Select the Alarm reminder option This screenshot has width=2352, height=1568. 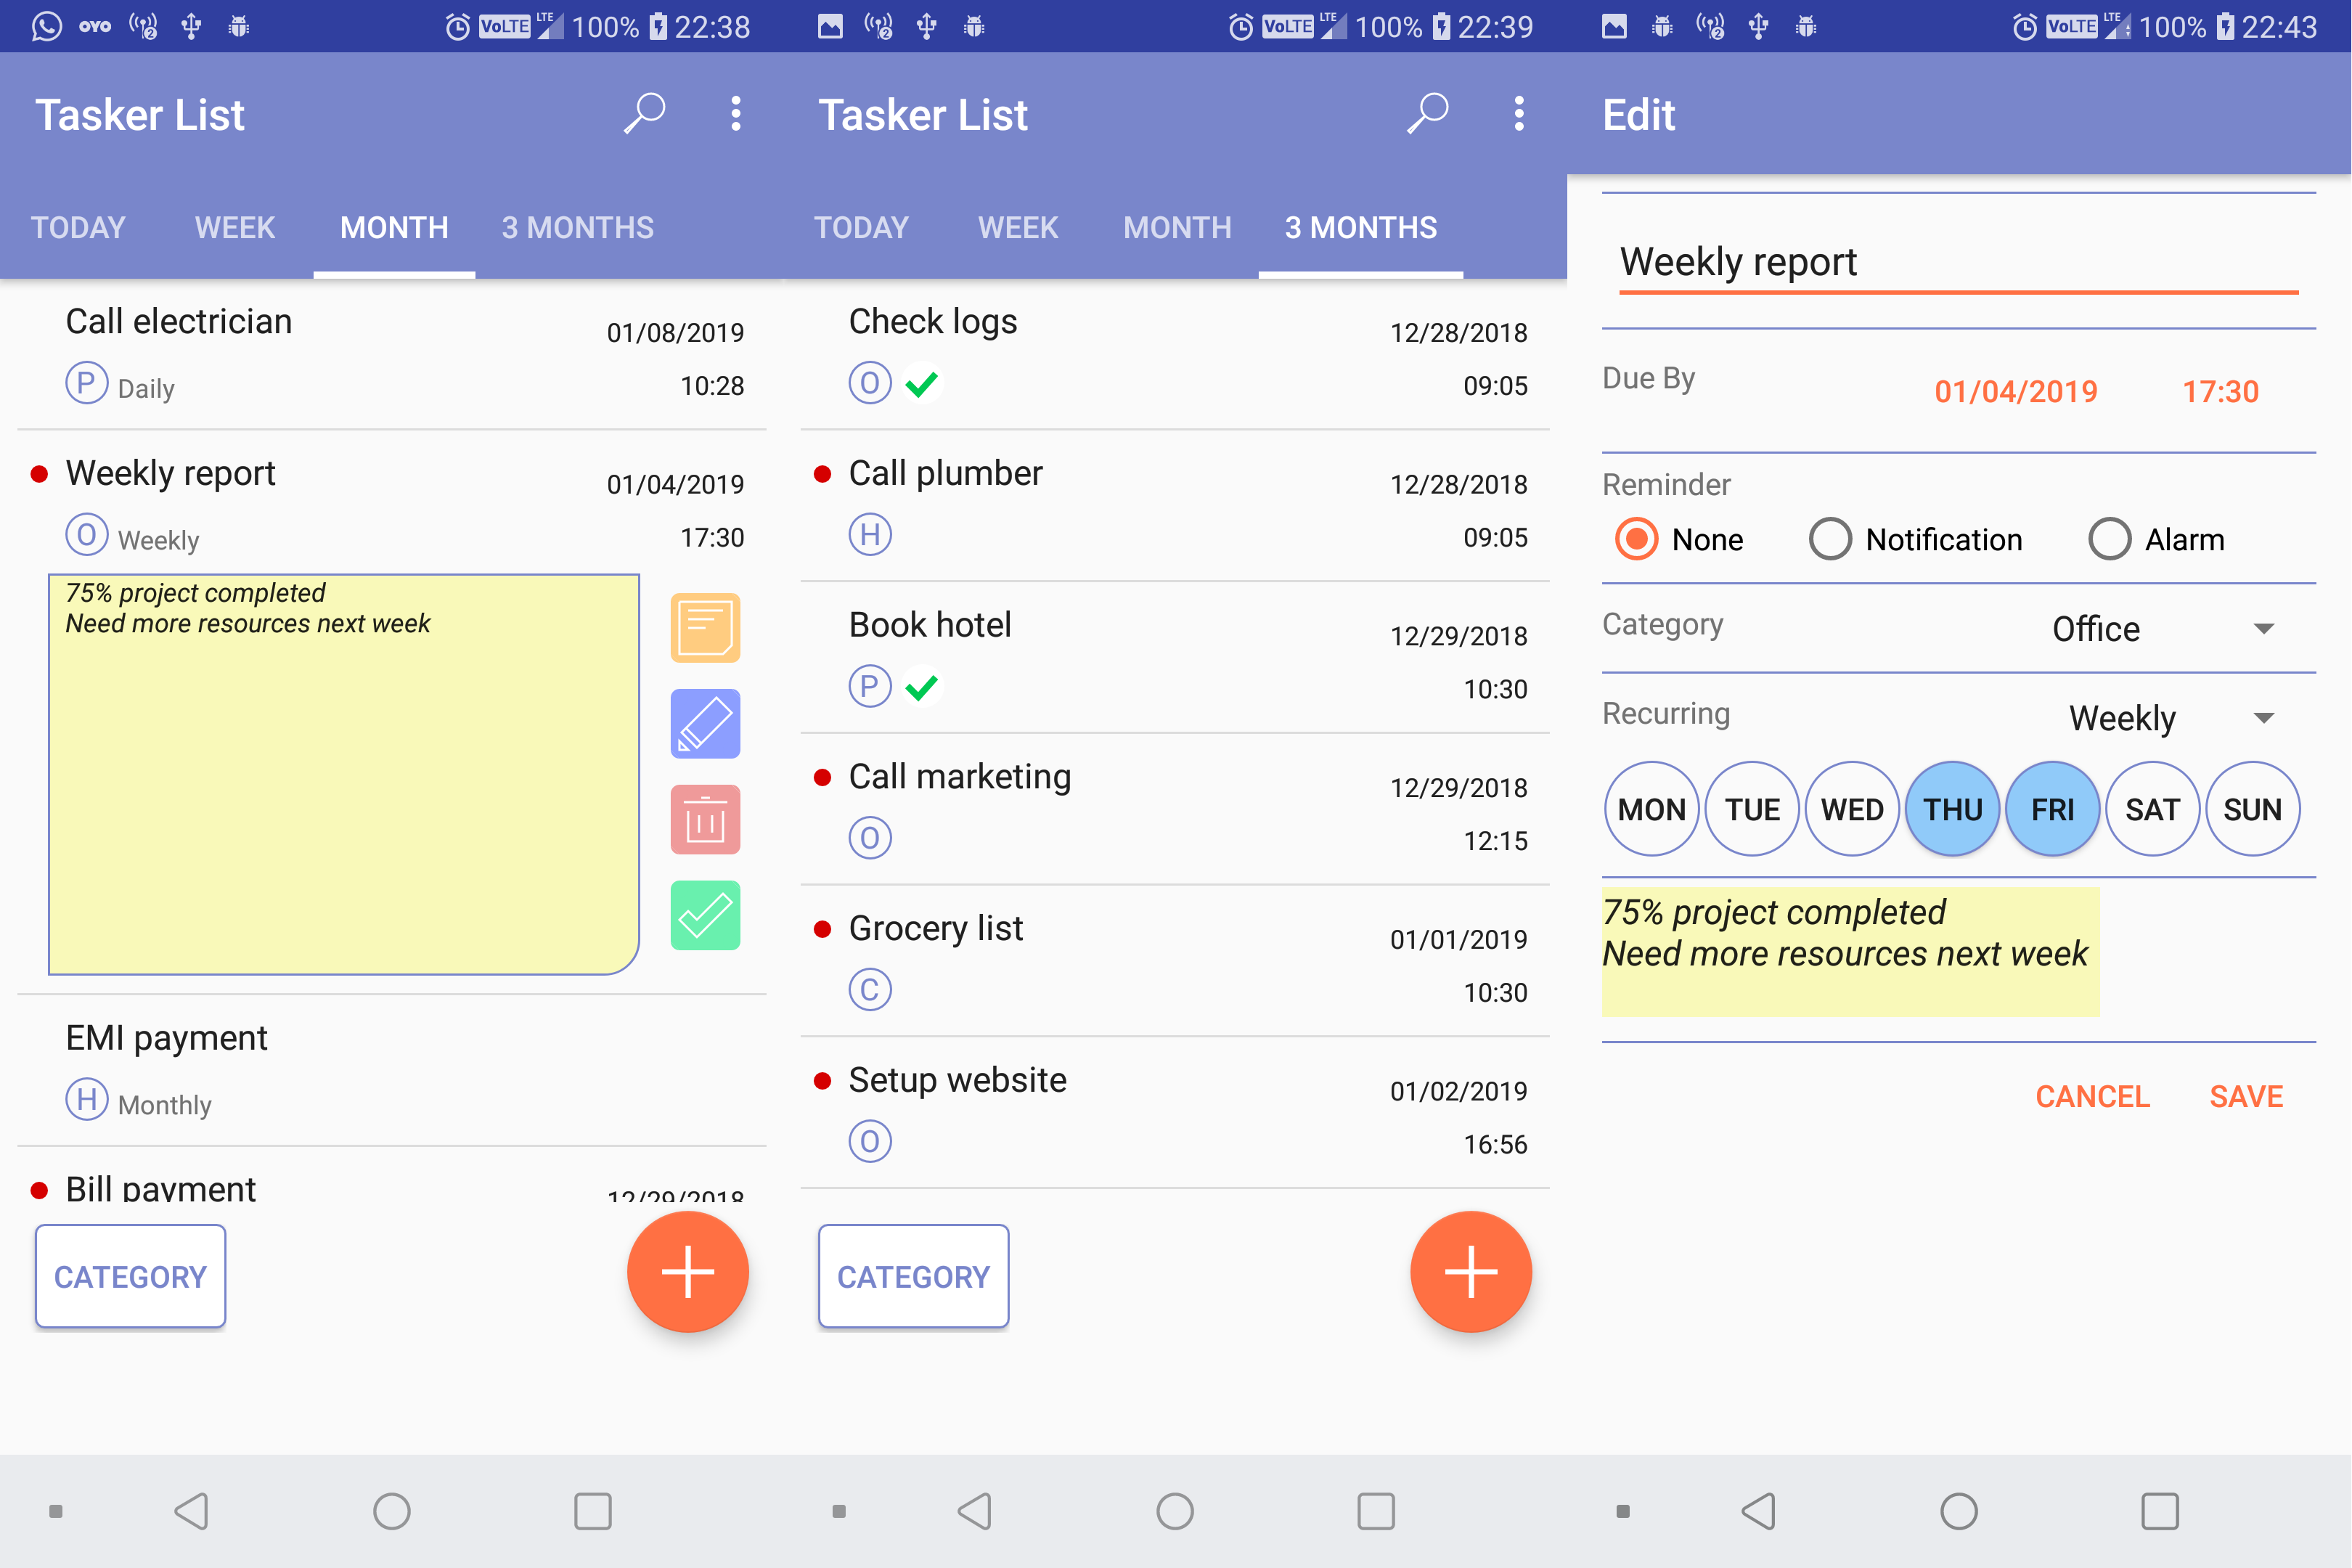(2157, 540)
